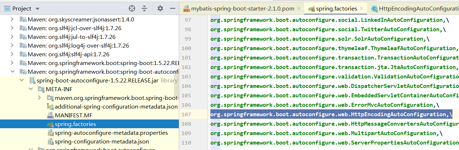Open MANIFEST.MF file in tree
This screenshot has height=150, width=459.
point(74,115)
